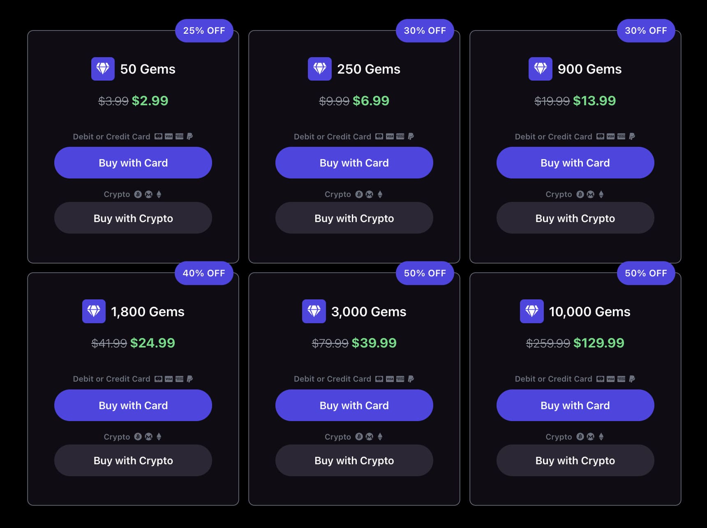Screen dimensions: 707x528
Task: Click the gem icon beside 900 Gems
Action: (x=540, y=69)
